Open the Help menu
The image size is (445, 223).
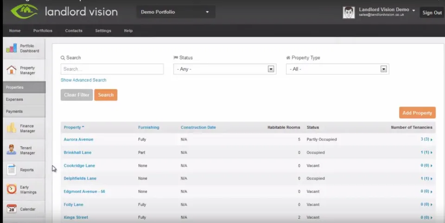click(128, 31)
